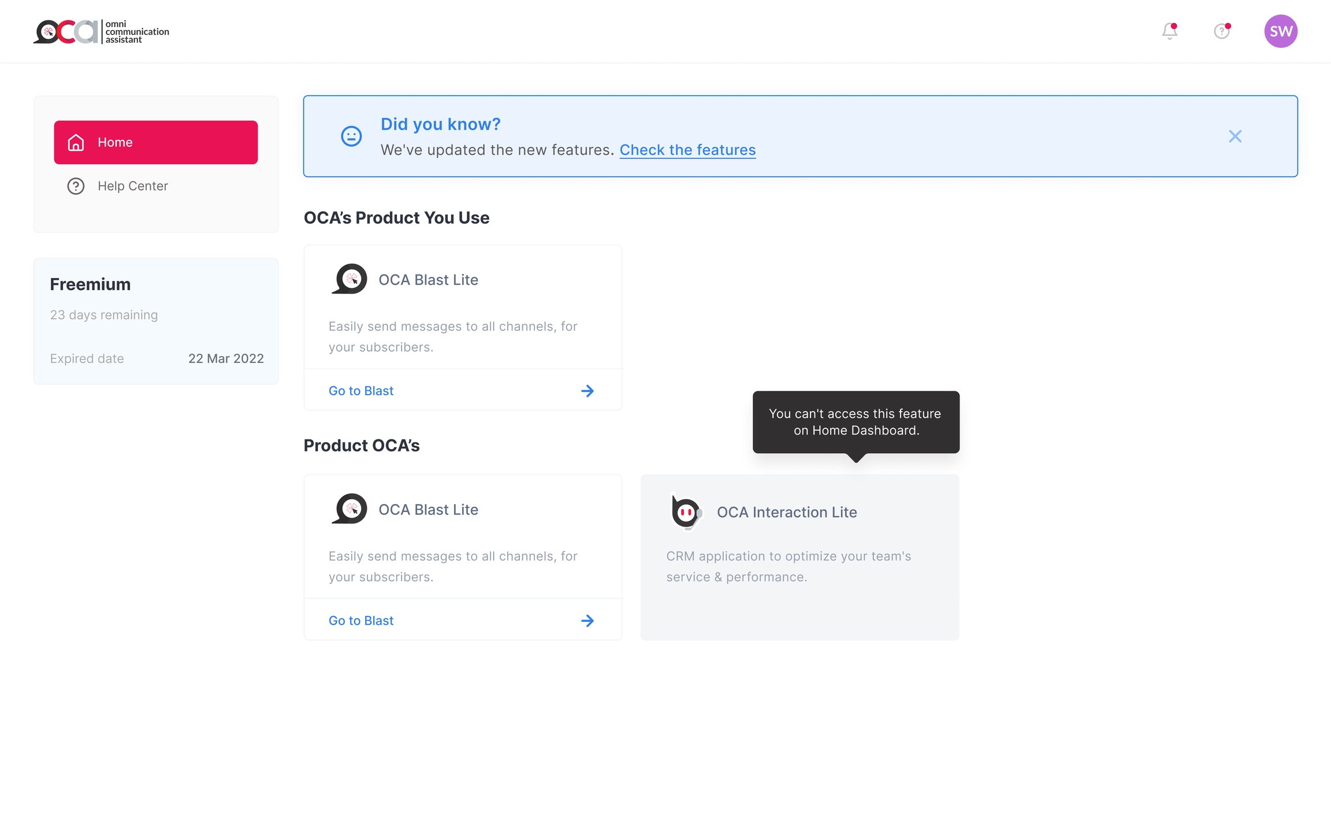The height and width of the screenshot is (834, 1331).
Task: Select Help Center in sidebar menu
Action: [x=133, y=186]
